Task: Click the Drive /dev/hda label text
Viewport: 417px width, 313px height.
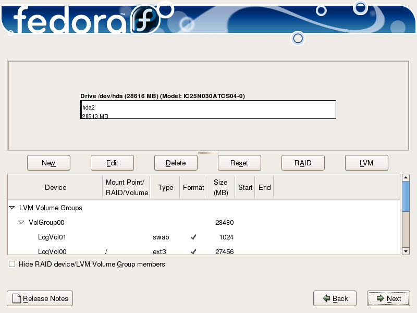Action: pos(163,96)
